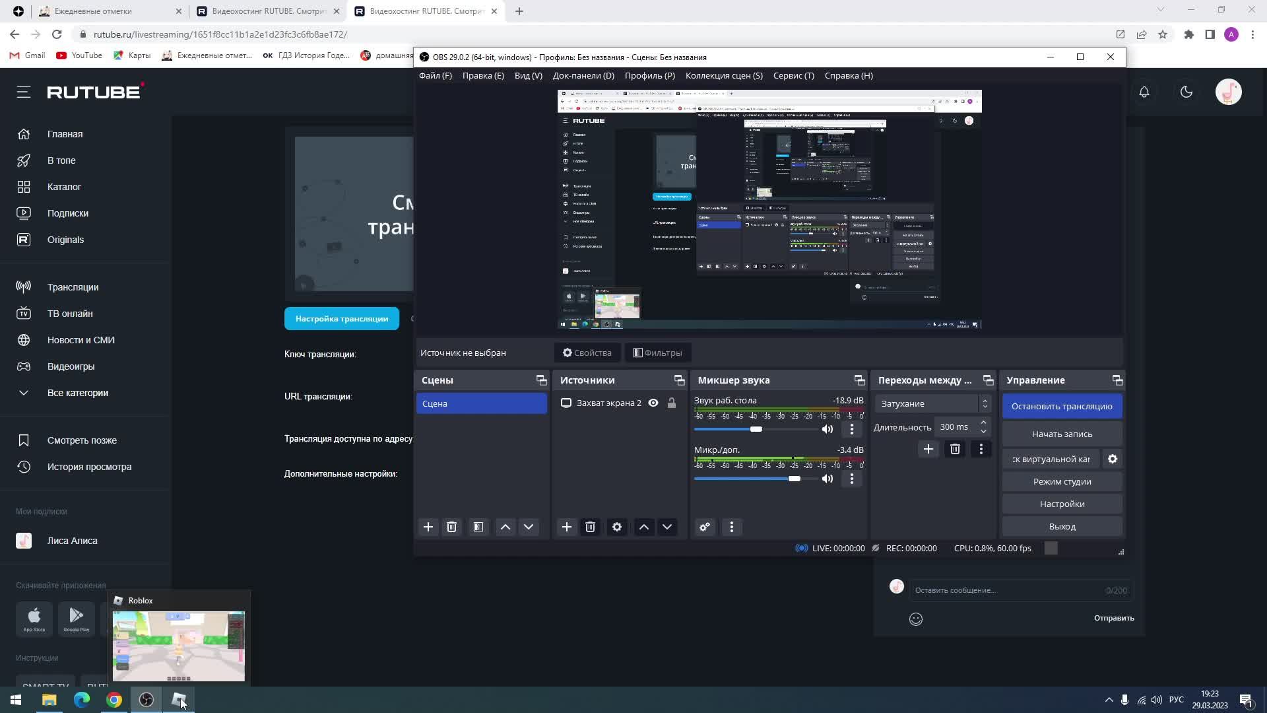Expand Все категории in RUTUBE sidebar

coord(77,393)
